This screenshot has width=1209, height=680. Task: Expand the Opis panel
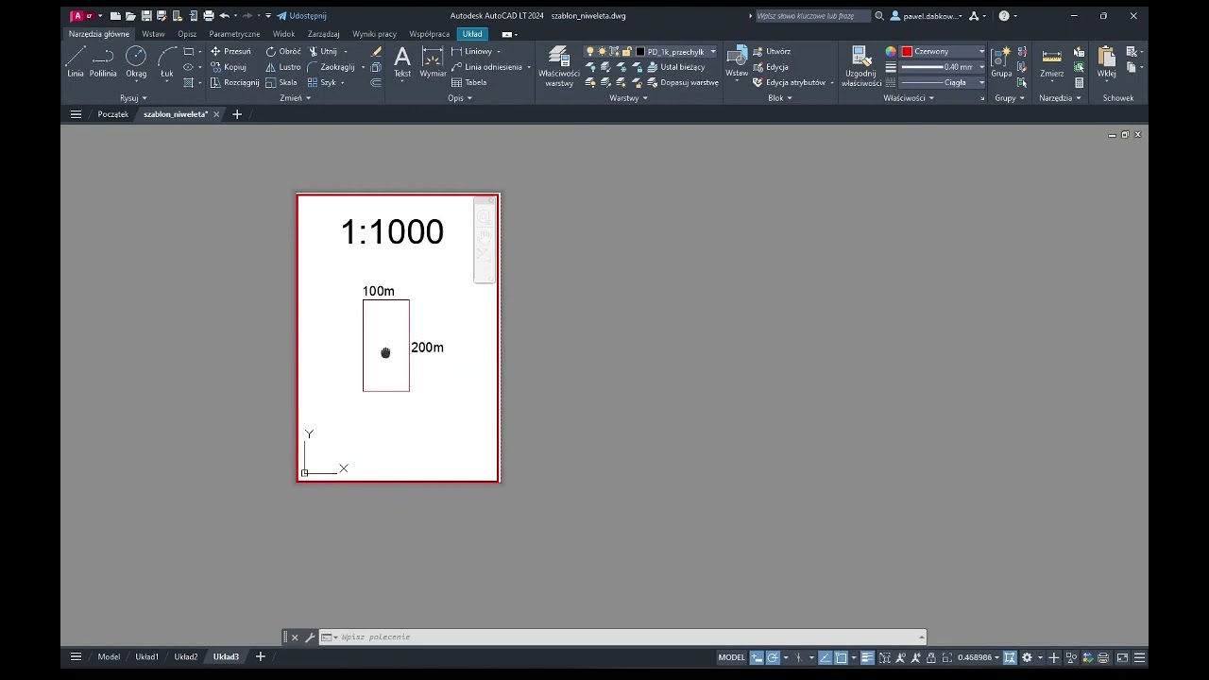[460, 98]
